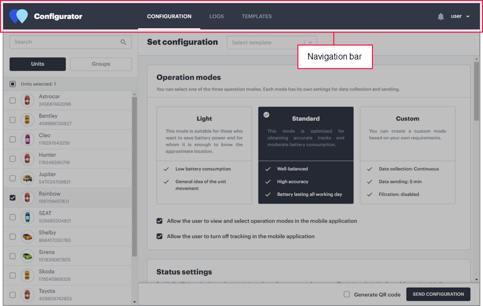Open the Templates tab
The image size is (483, 306).
pos(257,16)
